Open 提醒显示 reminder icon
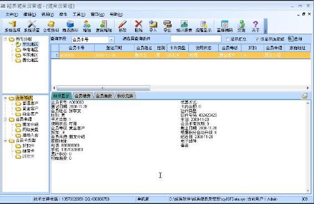Image resolution: width=314 pixels, height=204 pixels. 203,27
